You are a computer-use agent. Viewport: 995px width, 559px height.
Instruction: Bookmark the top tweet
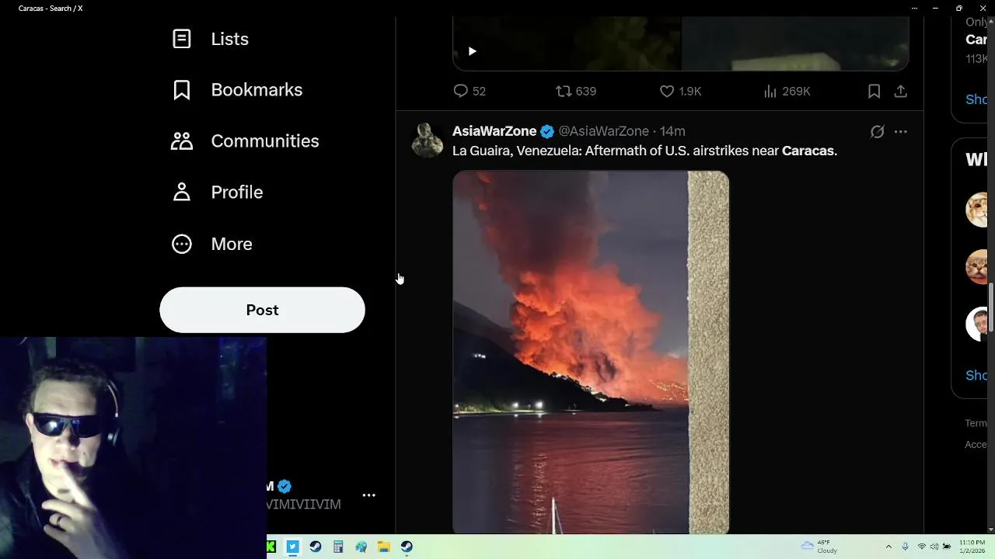tap(874, 92)
